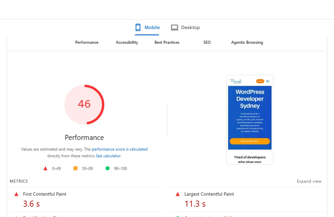
Task: Click the Performance heading under the gauge
Action: 85,138
